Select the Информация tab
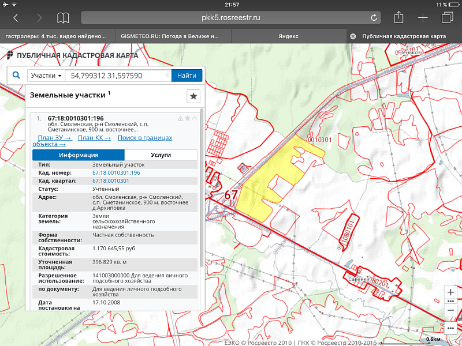The image size is (462, 346). click(x=79, y=155)
